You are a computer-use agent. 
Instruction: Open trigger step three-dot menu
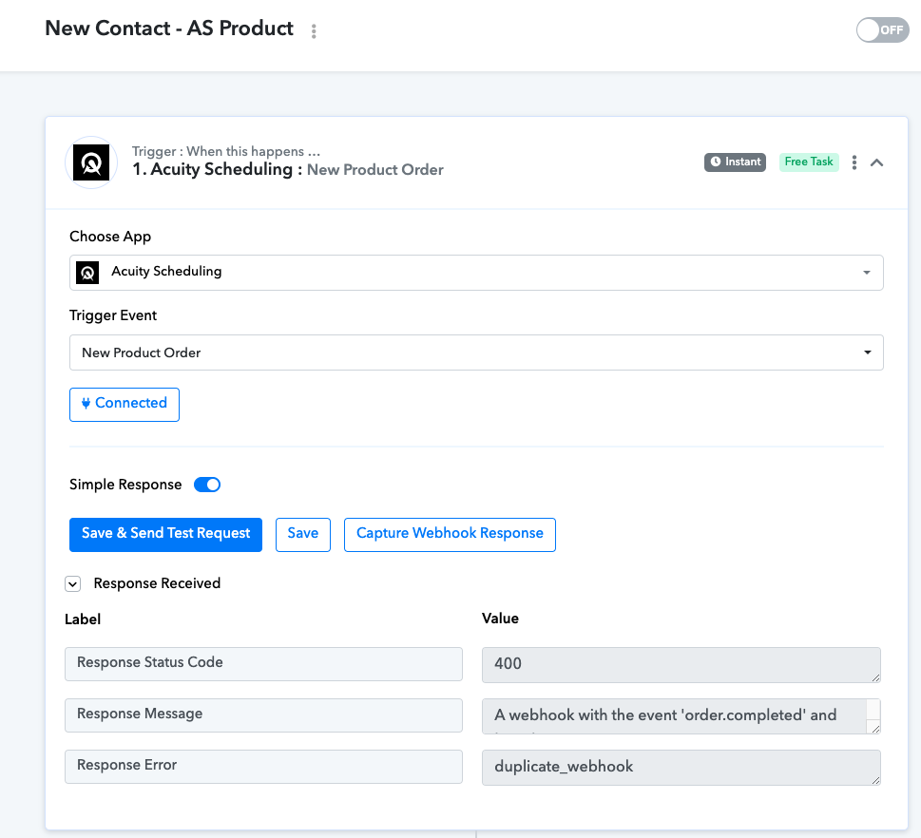pos(854,162)
